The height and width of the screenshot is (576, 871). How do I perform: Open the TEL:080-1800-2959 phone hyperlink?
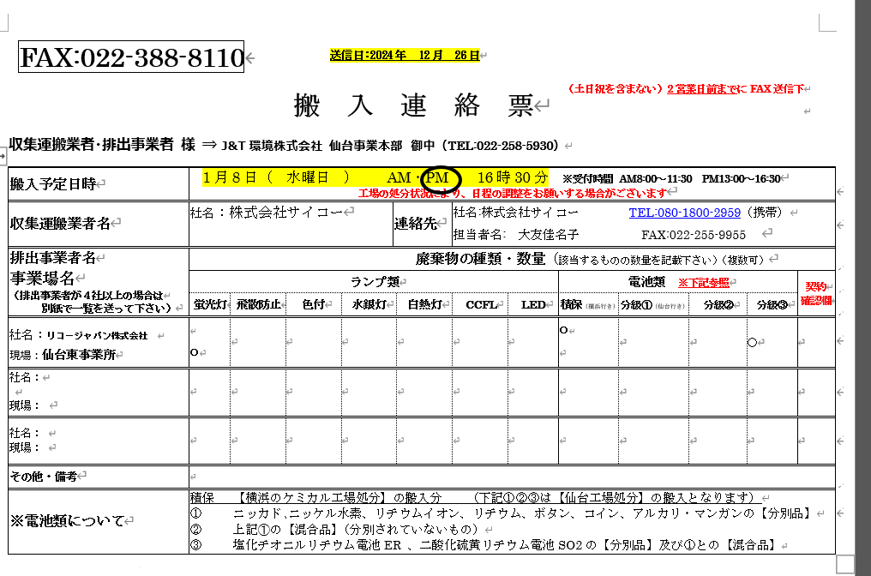tap(684, 212)
